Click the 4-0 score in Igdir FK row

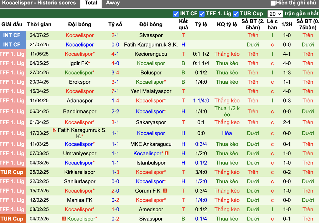click(115, 63)
